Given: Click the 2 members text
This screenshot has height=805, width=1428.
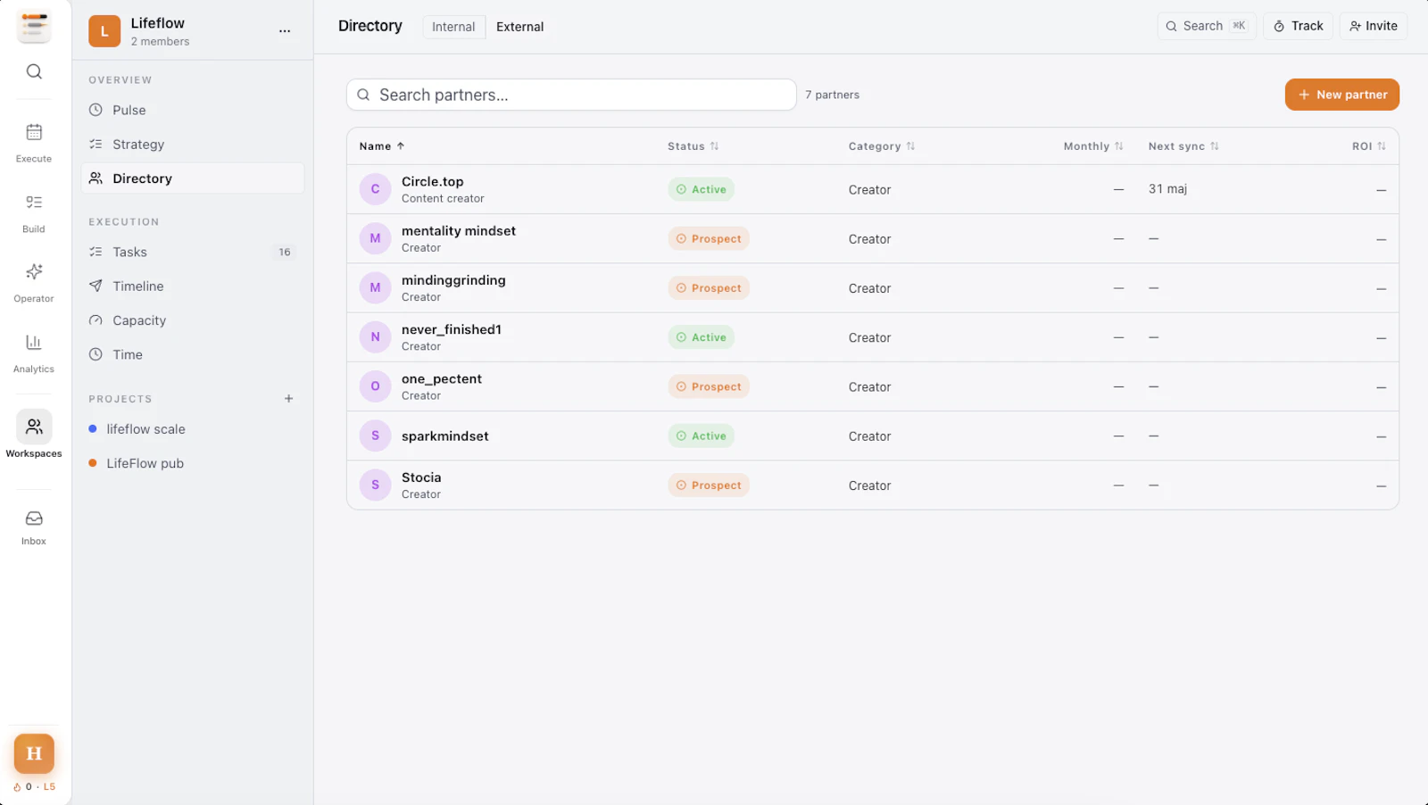Looking at the screenshot, I should coord(160,41).
